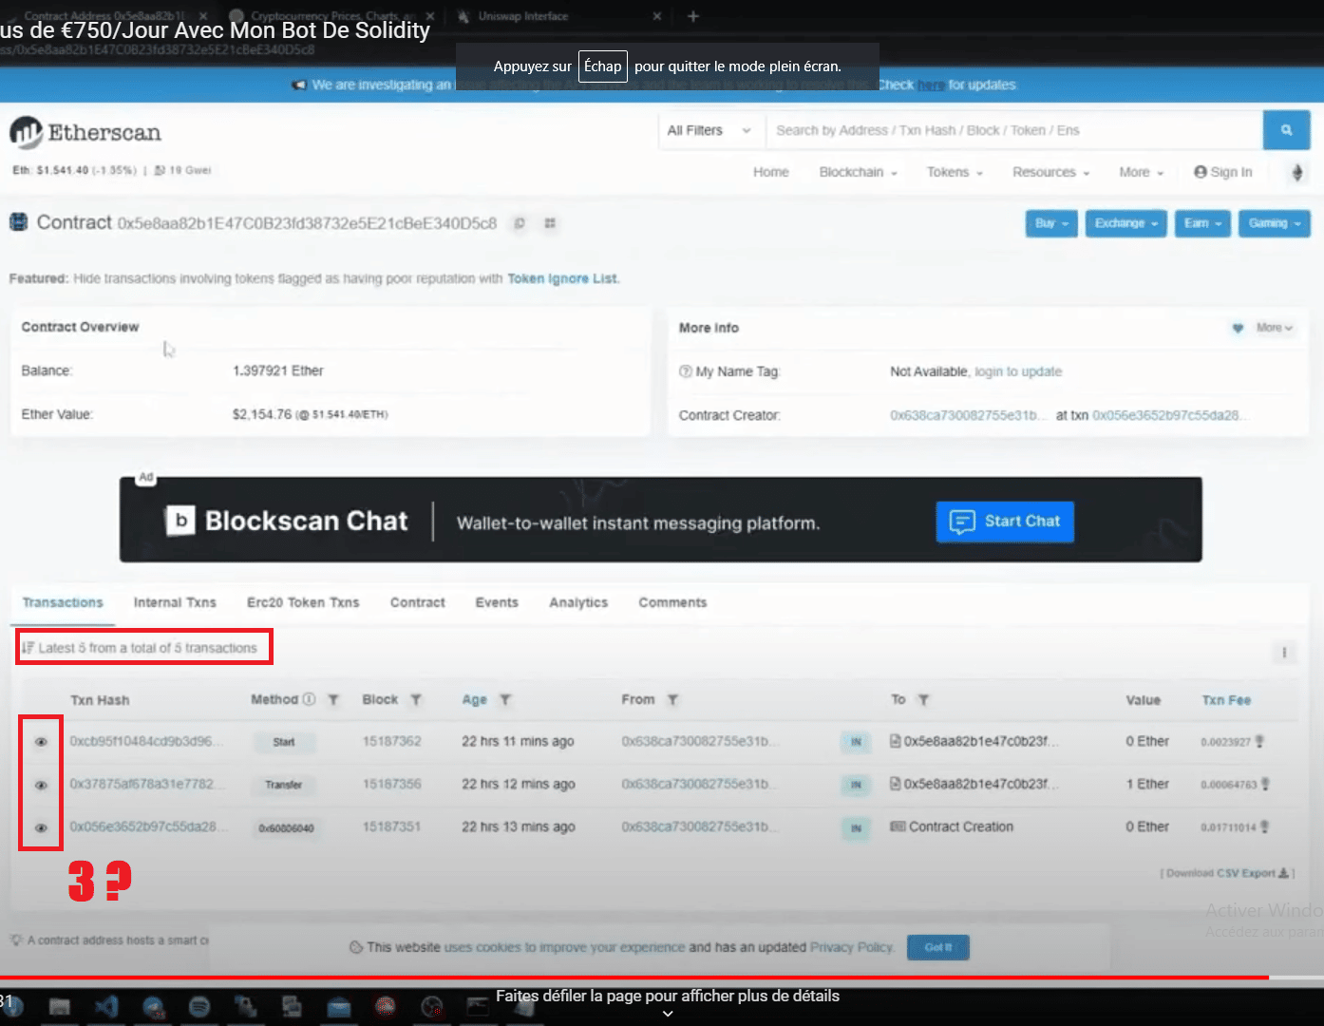This screenshot has width=1324, height=1026.
Task: Switch to the Erc20 Token Txns tab
Action: pos(302,602)
